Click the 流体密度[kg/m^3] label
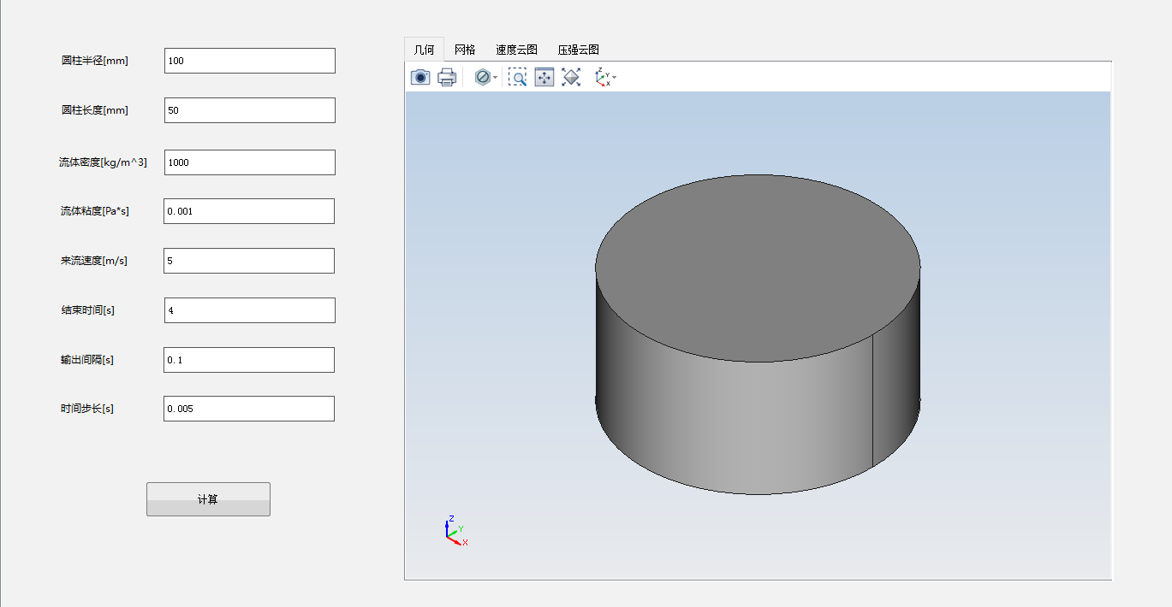Screen dimensions: 1172x607 pyautogui.click(x=104, y=162)
